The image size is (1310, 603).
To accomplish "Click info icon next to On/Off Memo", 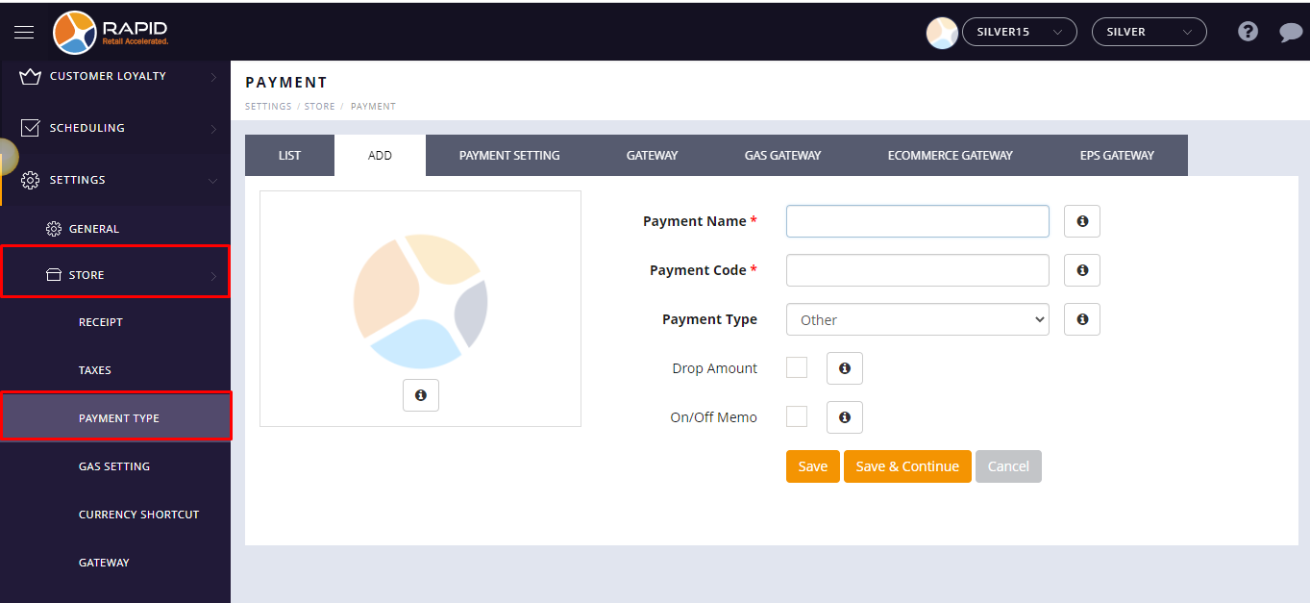I will coord(844,417).
